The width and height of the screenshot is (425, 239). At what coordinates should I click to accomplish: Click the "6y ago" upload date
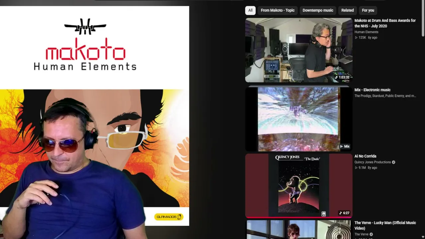coord(373,38)
